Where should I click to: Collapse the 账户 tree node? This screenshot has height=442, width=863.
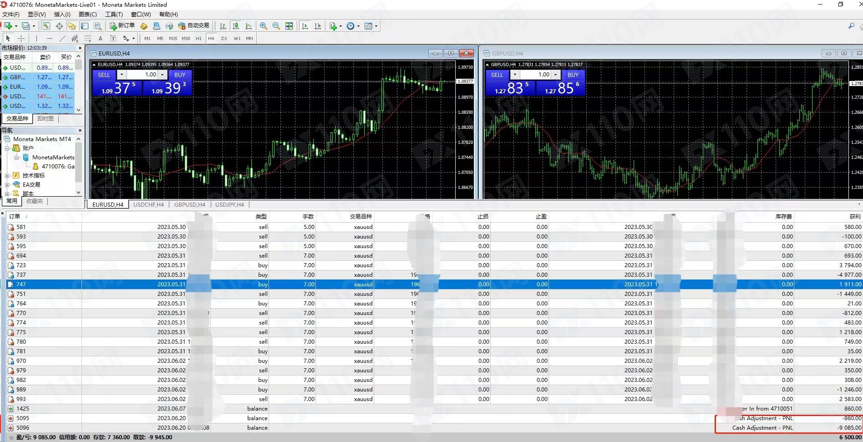[7, 148]
